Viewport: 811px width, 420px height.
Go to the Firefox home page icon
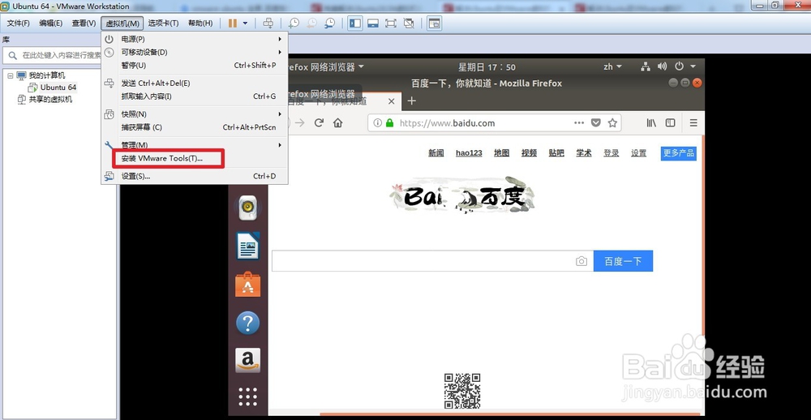coord(338,123)
